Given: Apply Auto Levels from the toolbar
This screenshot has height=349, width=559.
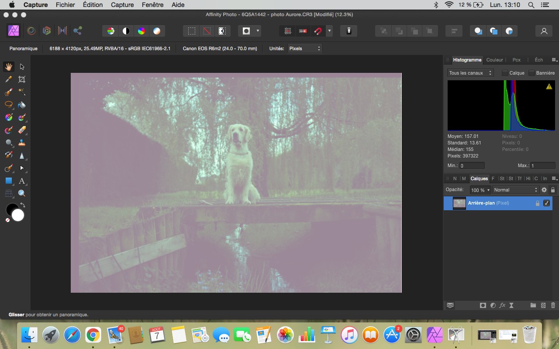Looking at the screenshot, I should point(111,31).
